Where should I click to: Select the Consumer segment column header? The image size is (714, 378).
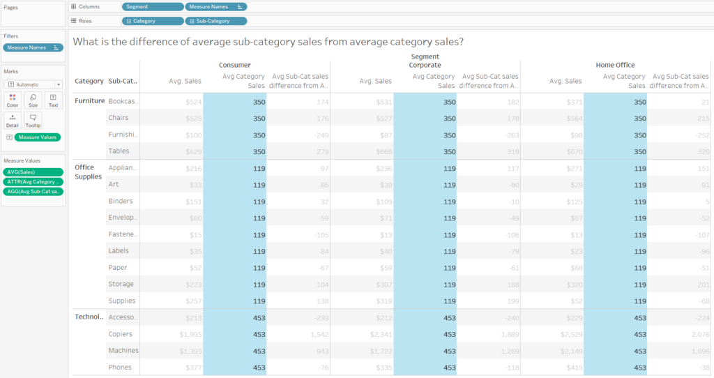234,65
